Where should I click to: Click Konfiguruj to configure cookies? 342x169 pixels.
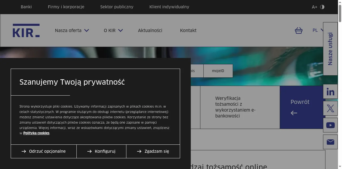[101, 151]
